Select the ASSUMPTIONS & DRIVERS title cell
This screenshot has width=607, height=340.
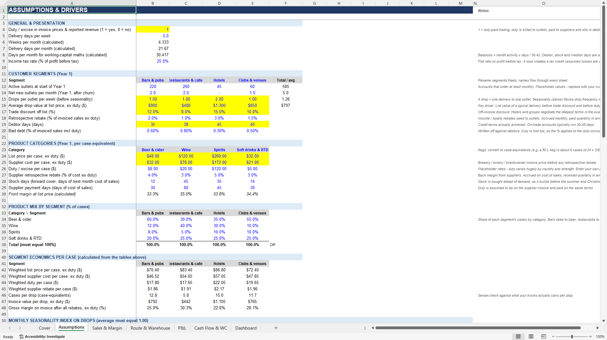(x=72, y=10)
